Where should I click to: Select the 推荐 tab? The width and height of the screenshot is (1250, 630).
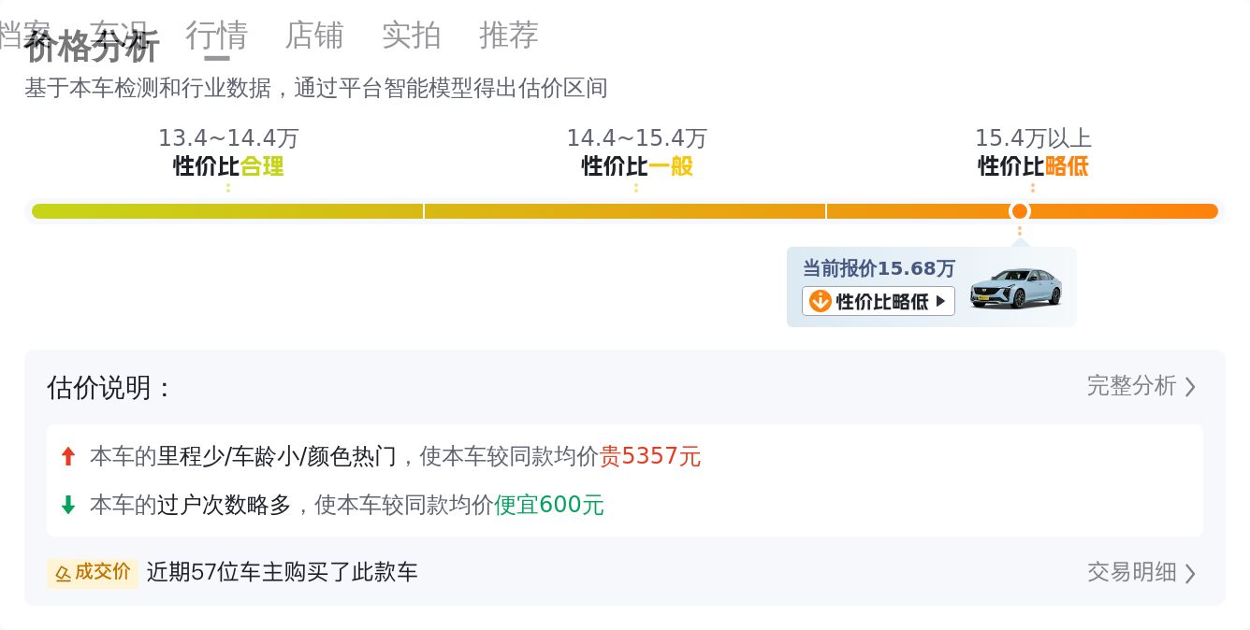(x=509, y=36)
